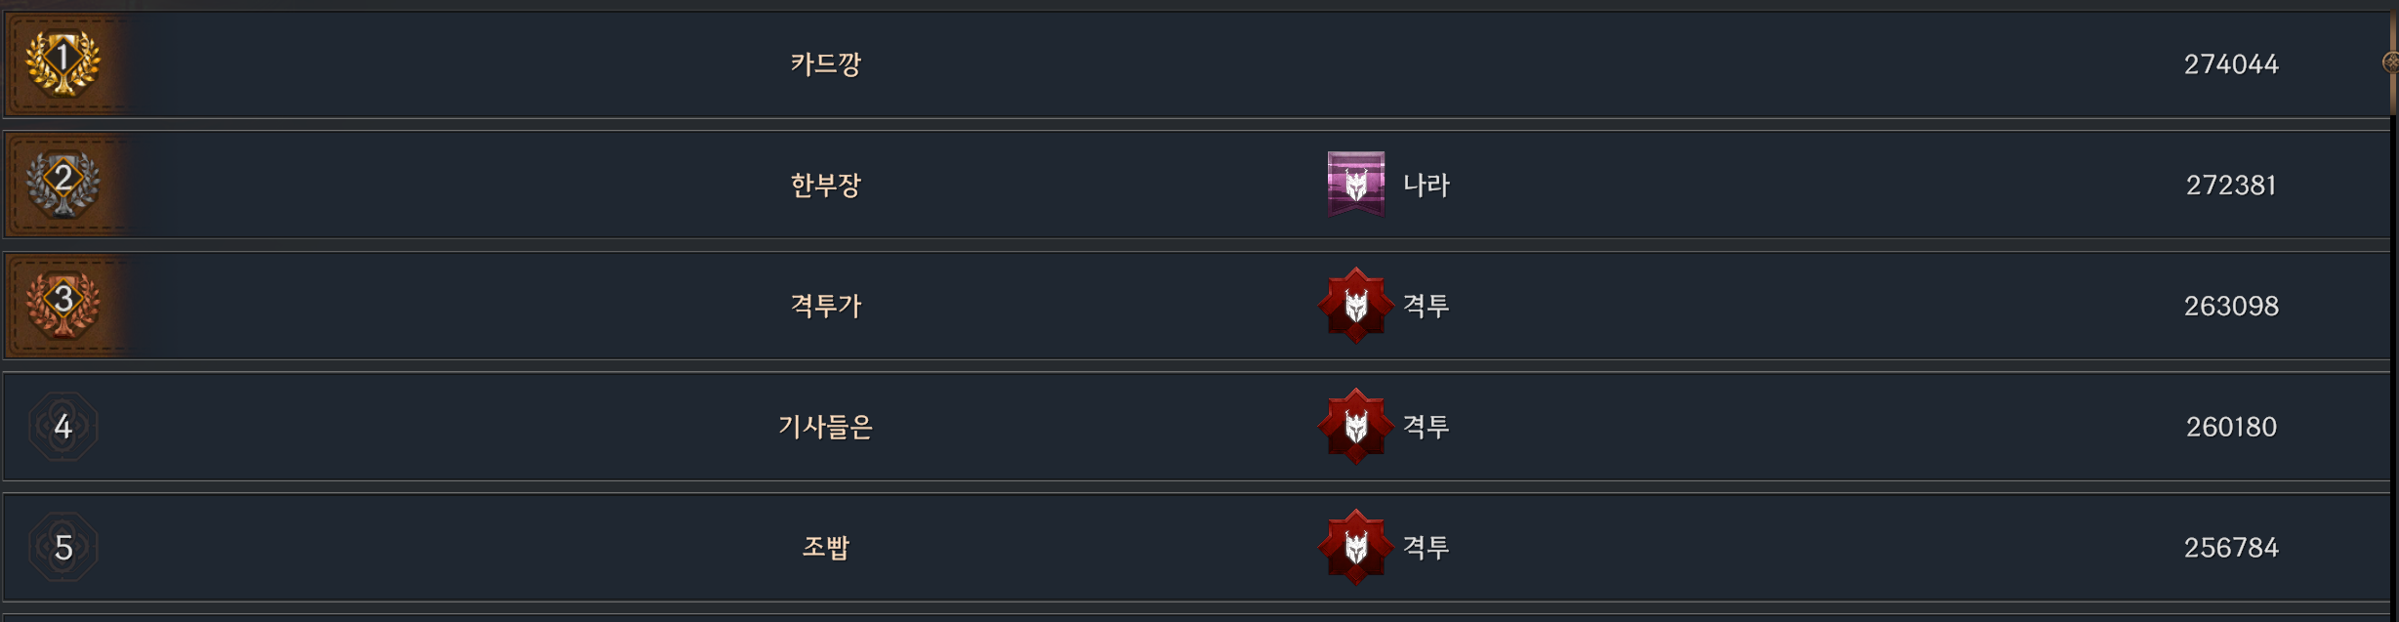Click guild name 격투 in third row
Image resolution: width=2399 pixels, height=622 pixels.
(1426, 306)
